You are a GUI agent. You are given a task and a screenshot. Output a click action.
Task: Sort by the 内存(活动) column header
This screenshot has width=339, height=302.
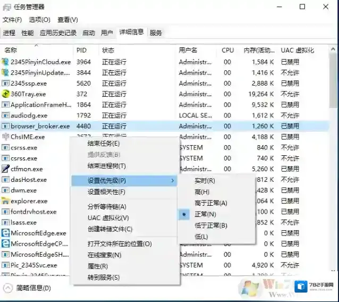pos(259,51)
